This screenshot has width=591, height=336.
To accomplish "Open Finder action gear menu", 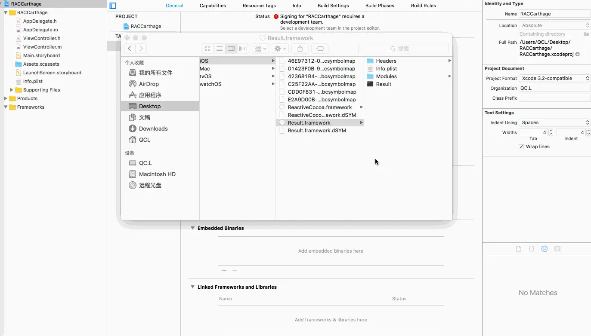I will tap(280, 49).
